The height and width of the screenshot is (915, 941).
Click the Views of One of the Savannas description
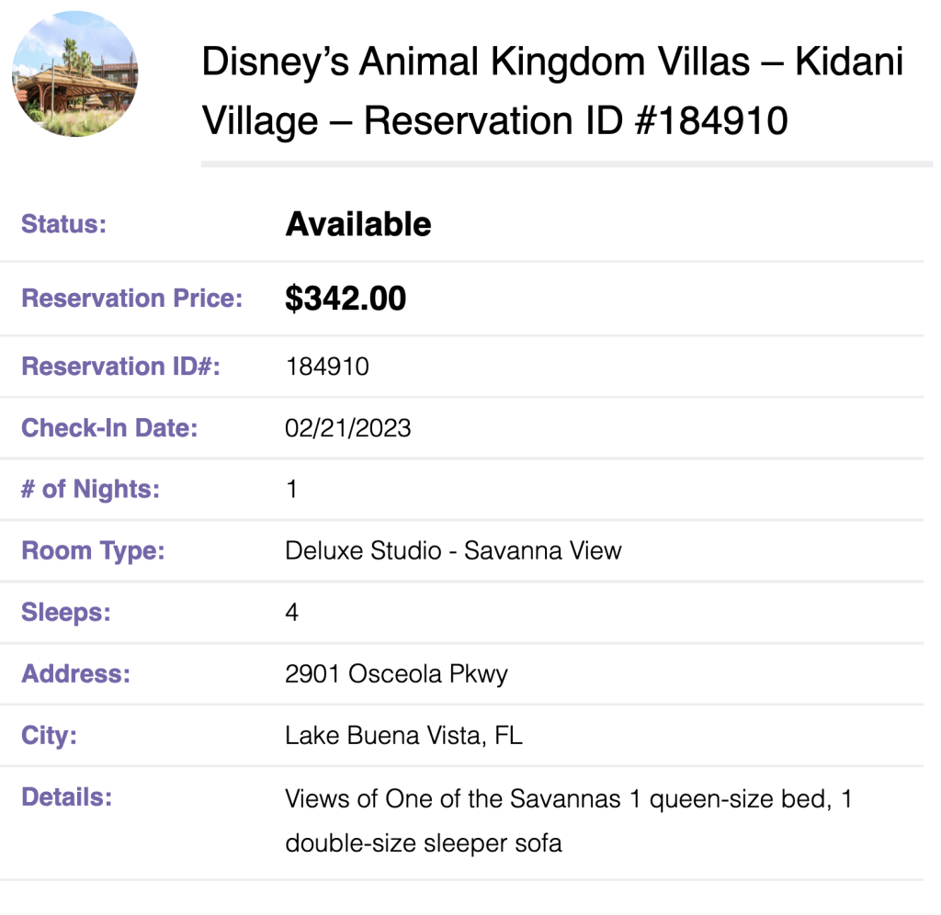568,820
